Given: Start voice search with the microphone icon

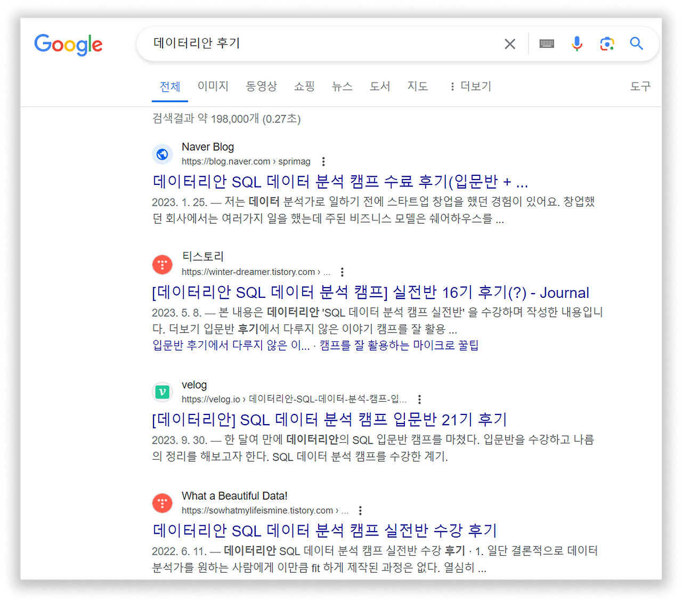Looking at the screenshot, I should tap(577, 44).
